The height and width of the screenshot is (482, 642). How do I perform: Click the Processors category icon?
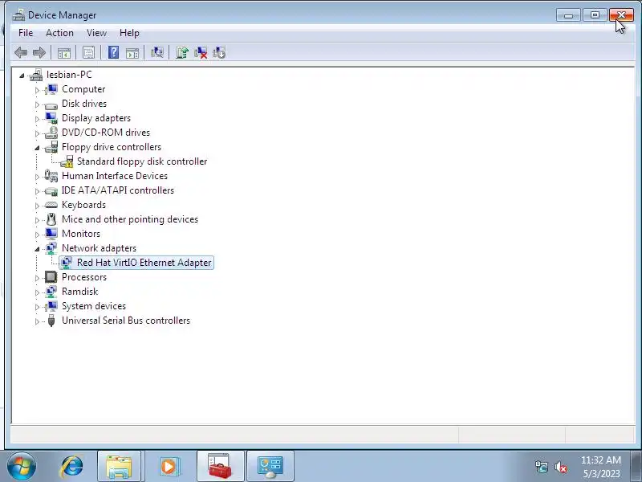click(51, 277)
